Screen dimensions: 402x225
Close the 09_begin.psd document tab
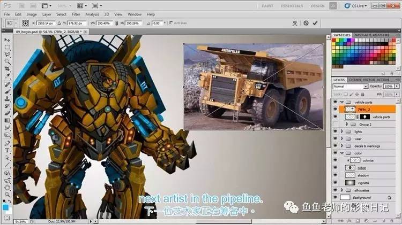click(86, 32)
